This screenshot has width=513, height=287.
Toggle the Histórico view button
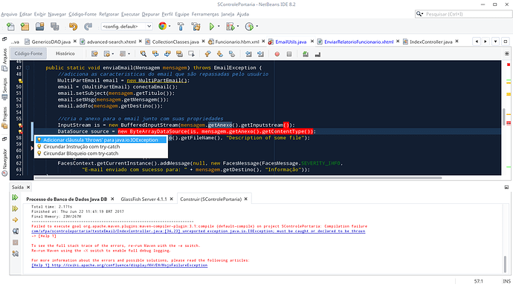[x=65, y=53]
